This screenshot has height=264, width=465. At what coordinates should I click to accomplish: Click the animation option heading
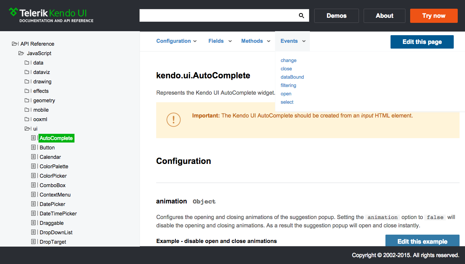click(x=171, y=201)
